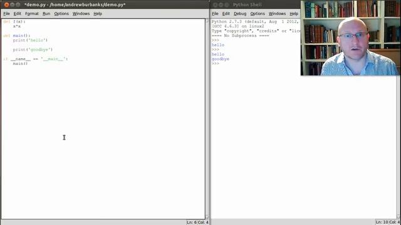Click the editor scrollbar up arrow
This screenshot has height=225, width=401.
207,21
